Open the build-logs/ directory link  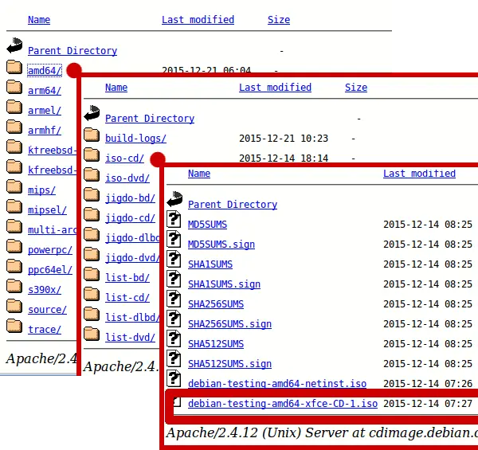click(135, 139)
